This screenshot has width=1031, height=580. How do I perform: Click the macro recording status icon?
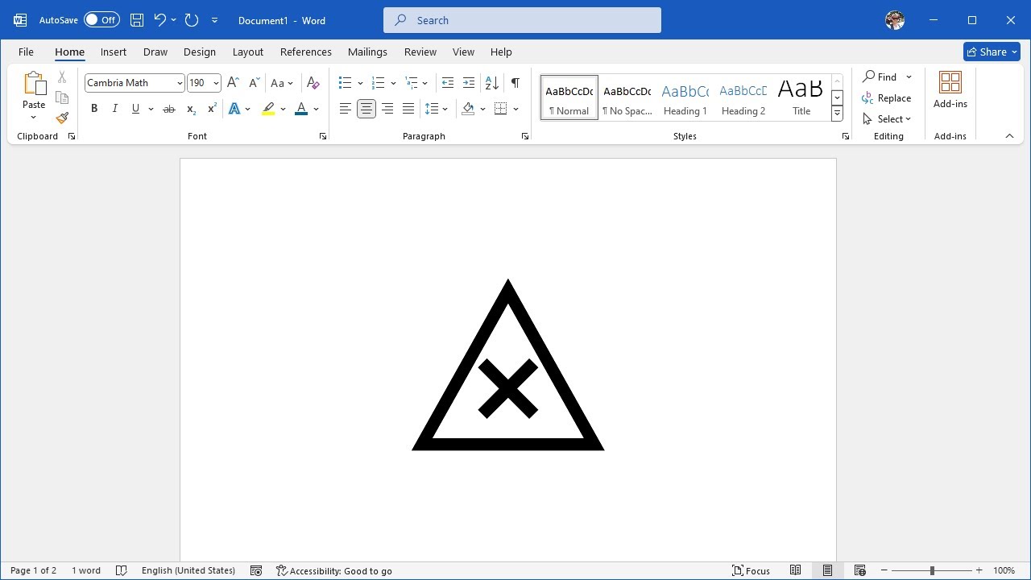(256, 570)
